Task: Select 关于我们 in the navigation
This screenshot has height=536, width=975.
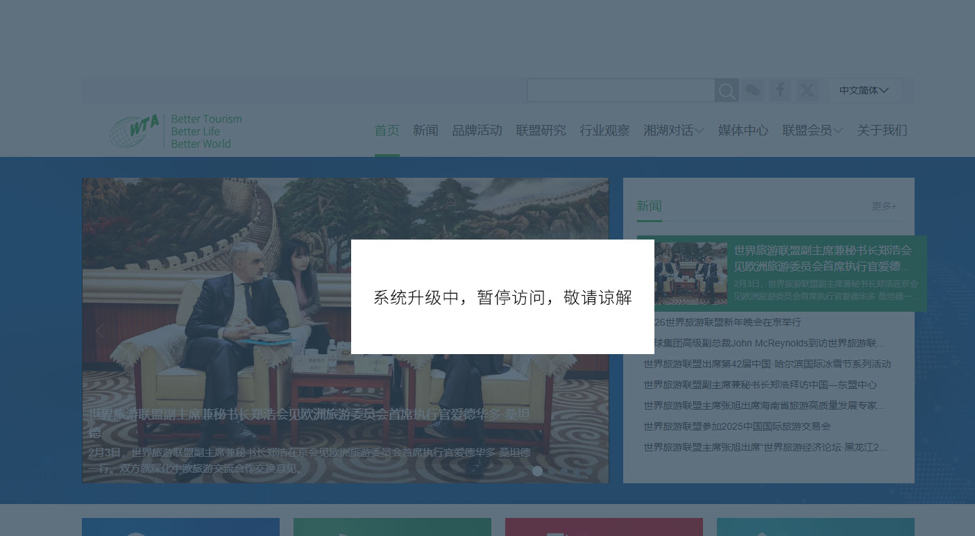Action: tap(881, 131)
